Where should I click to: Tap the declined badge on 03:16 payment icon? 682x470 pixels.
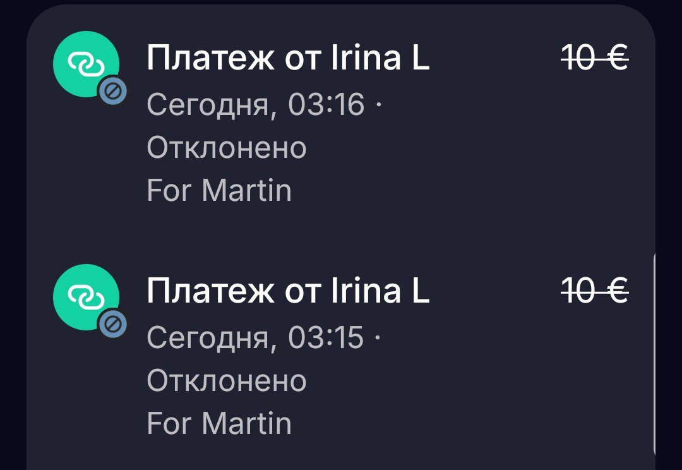(x=113, y=92)
